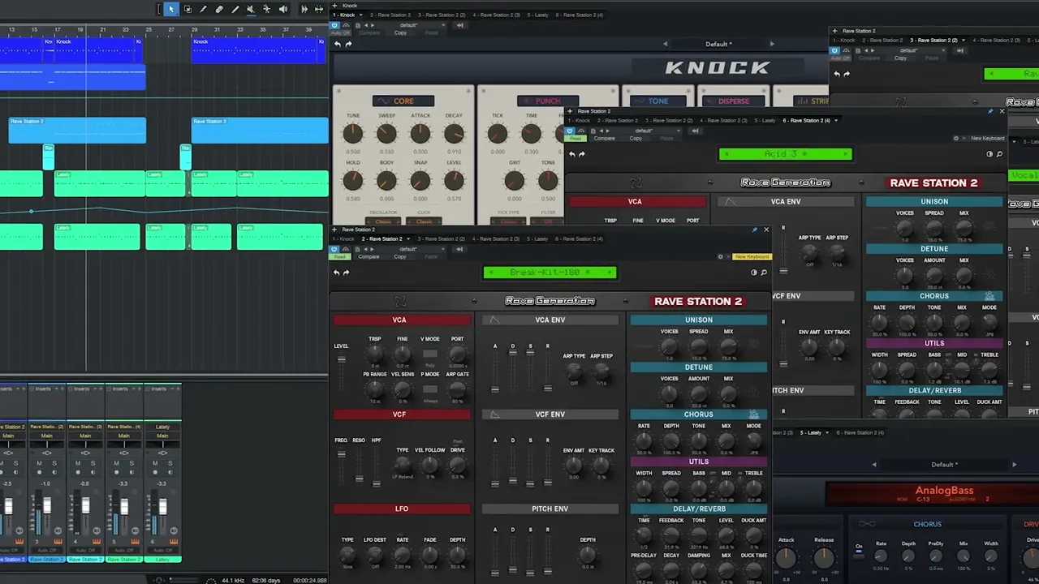Click Compare in front Rave Station window
Screen dimensions: 1039x584
pos(369,256)
